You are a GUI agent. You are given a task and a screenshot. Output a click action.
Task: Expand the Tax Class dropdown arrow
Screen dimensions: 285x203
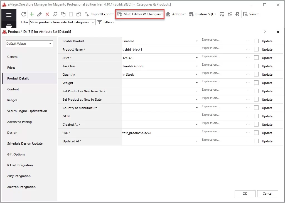click(x=197, y=66)
